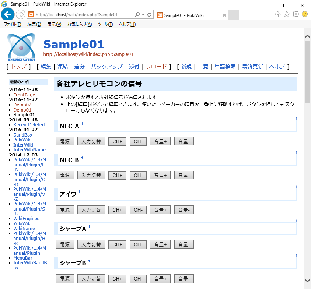Click the smiley feedback icon
This screenshot has height=289, width=311.
[x=305, y=14]
